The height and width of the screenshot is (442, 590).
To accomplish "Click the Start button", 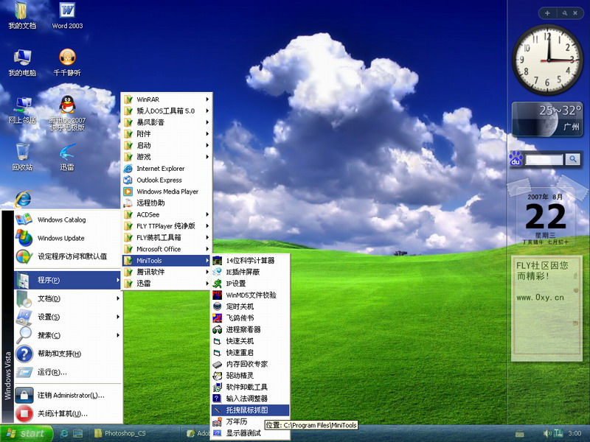I will (x=27, y=433).
